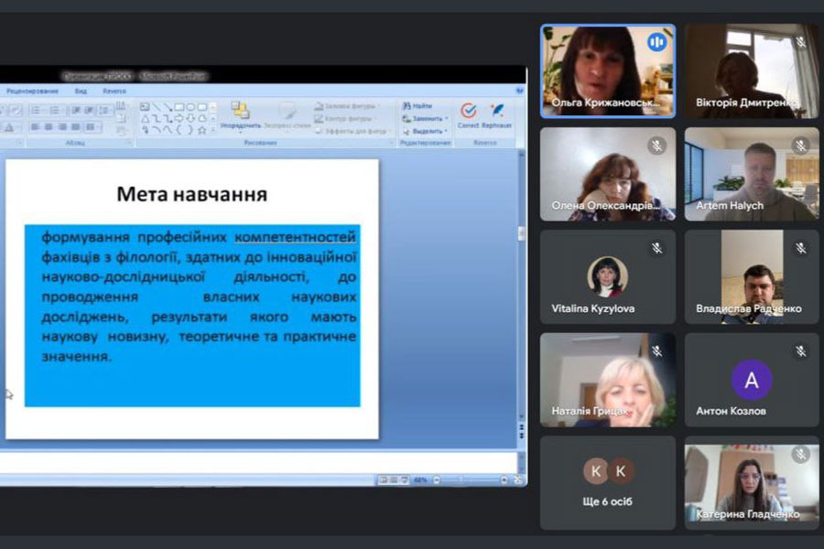
Task: Open the Рецензирование ribbon tab
Action: pos(32,91)
